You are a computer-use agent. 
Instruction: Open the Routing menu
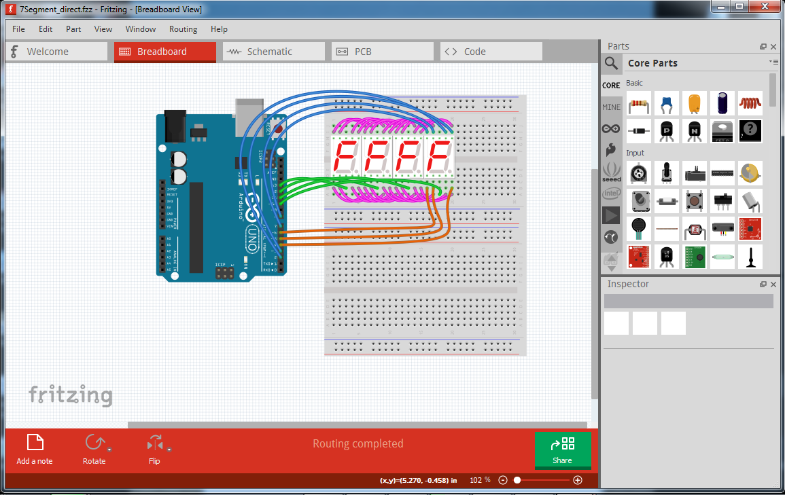[x=184, y=29]
